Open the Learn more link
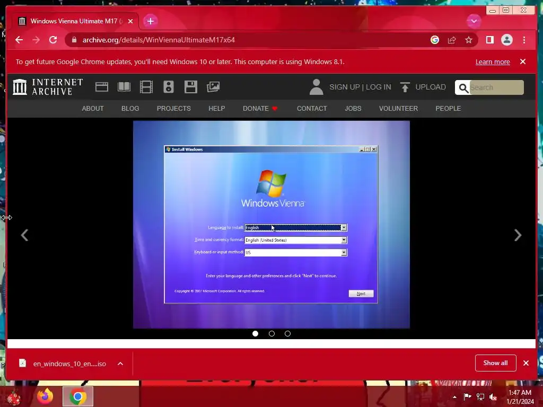543x407 pixels. point(493,61)
